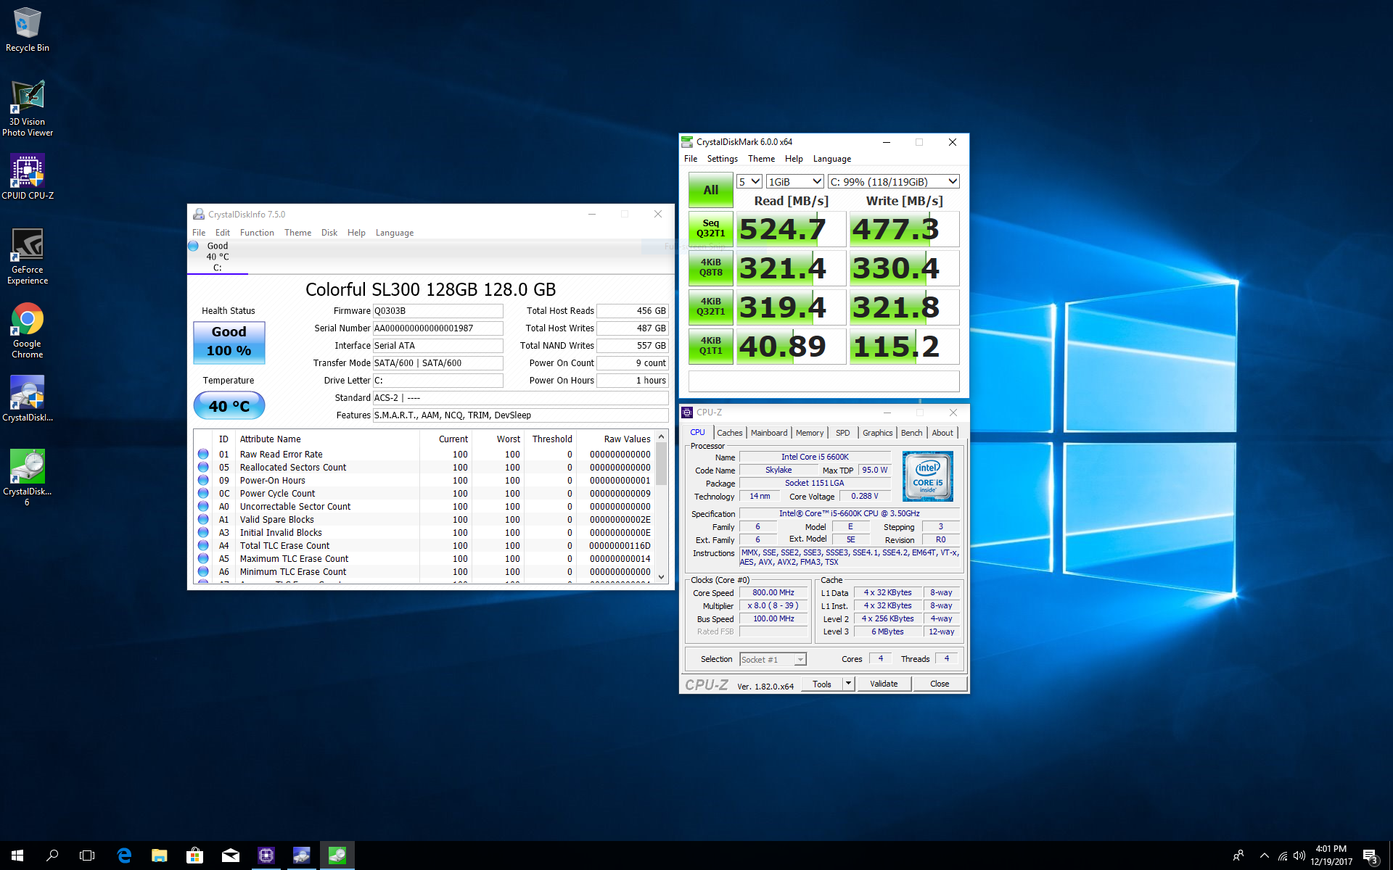Viewport: 1393px width, 870px height.
Task: Switch to Mainboard tab in CPU-Z
Action: [x=768, y=433]
